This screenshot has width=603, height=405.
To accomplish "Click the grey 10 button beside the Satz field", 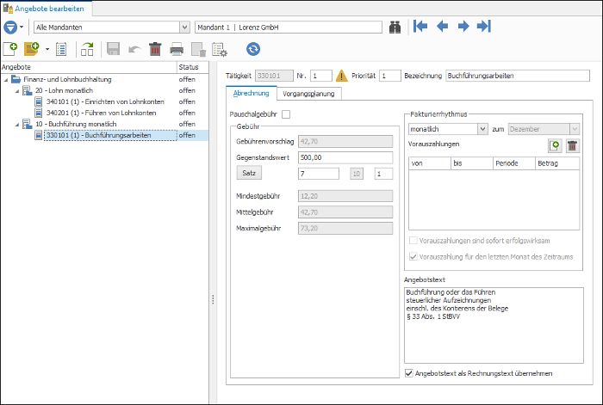I will coord(357,174).
